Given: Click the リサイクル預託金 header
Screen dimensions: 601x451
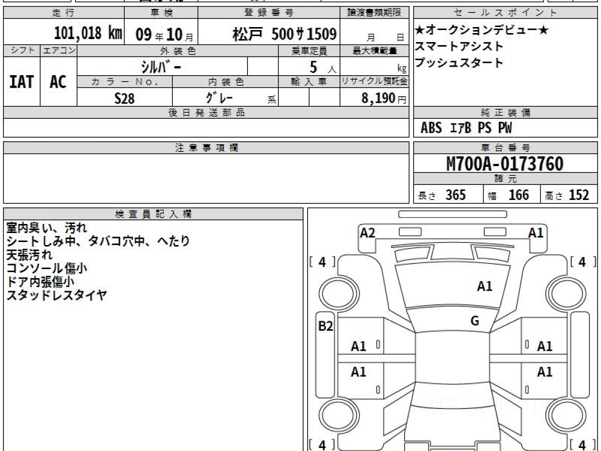Looking at the screenshot, I should tap(374, 82).
